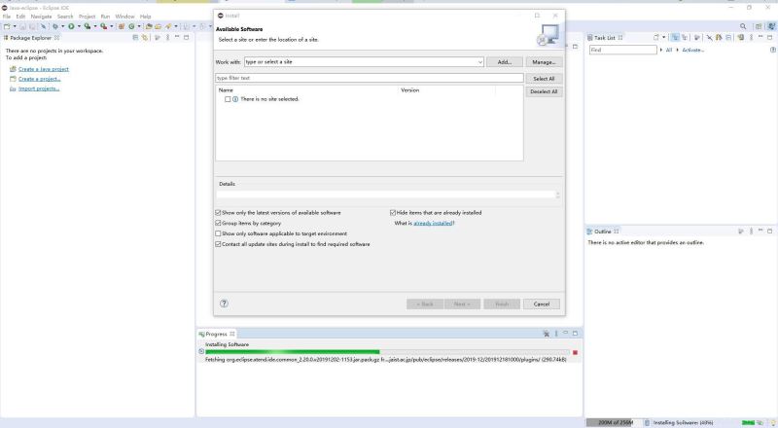This screenshot has height=428, width=778.
Task: Click the New Task icon in Task List
Action: [655, 37]
